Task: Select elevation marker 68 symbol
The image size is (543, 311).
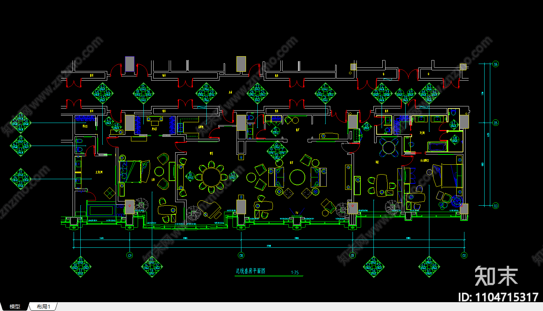Action: (x=455, y=139)
